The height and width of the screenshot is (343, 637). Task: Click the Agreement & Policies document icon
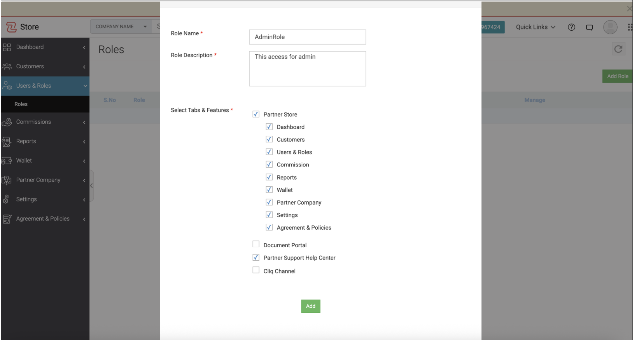(x=7, y=219)
